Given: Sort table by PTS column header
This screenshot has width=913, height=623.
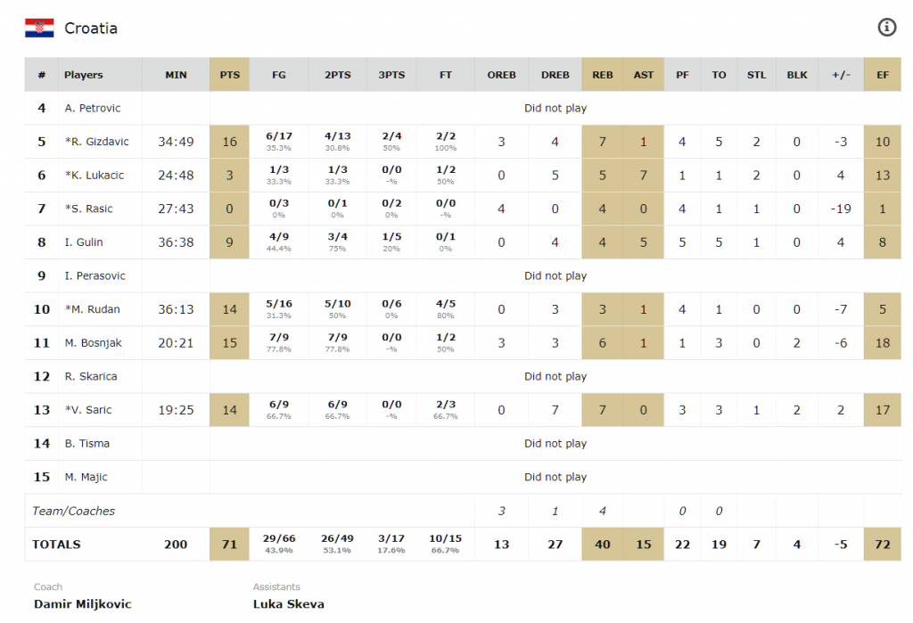Looking at the screenshot, I should tap(230, 75).
